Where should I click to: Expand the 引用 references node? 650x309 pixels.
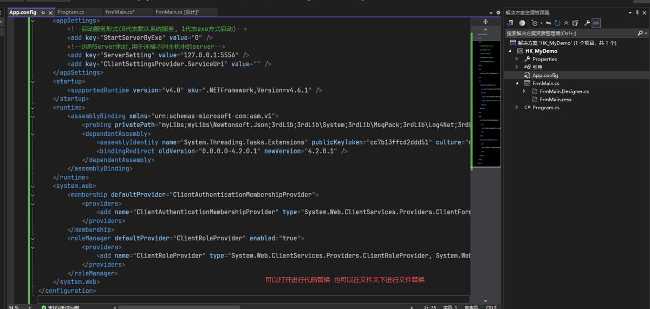(517, 67)
